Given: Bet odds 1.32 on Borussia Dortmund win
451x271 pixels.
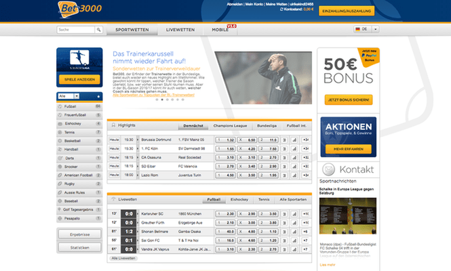Looking at the screenshot, I should coord(225,140).
